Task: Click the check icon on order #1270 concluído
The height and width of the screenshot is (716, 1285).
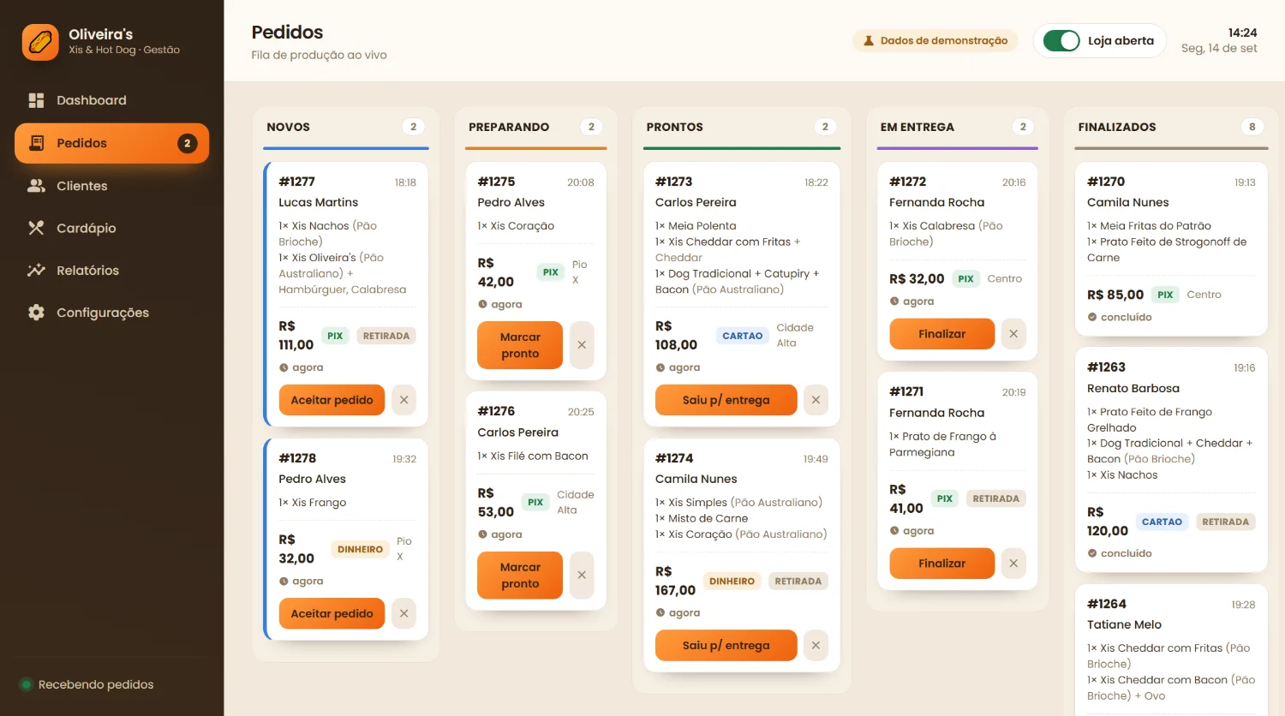Action: 1092,317
